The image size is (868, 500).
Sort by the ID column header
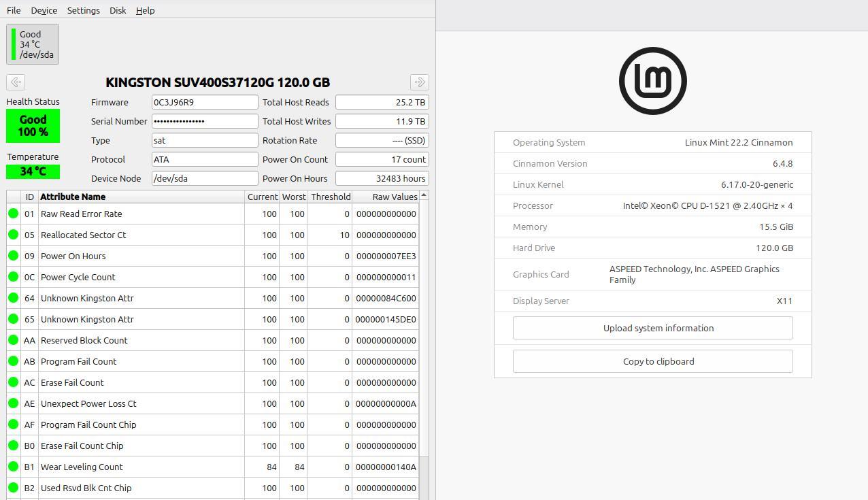[x=29, y=197]
